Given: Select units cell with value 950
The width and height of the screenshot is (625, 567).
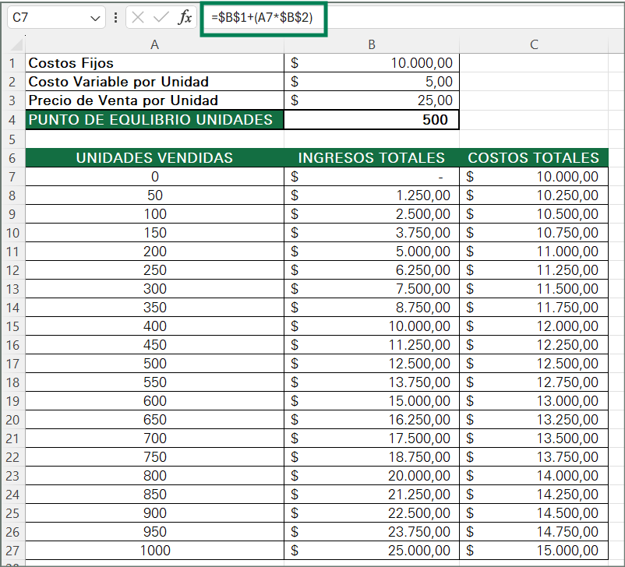Looking at the screenshot, I should (x=154, y=532).
